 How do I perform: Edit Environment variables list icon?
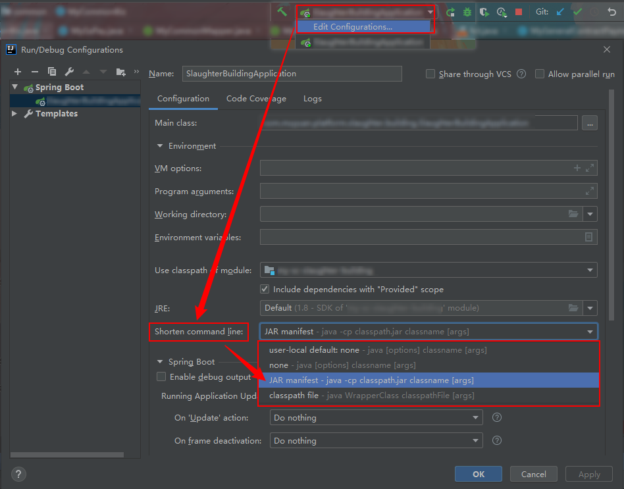(x=588, y=237)
